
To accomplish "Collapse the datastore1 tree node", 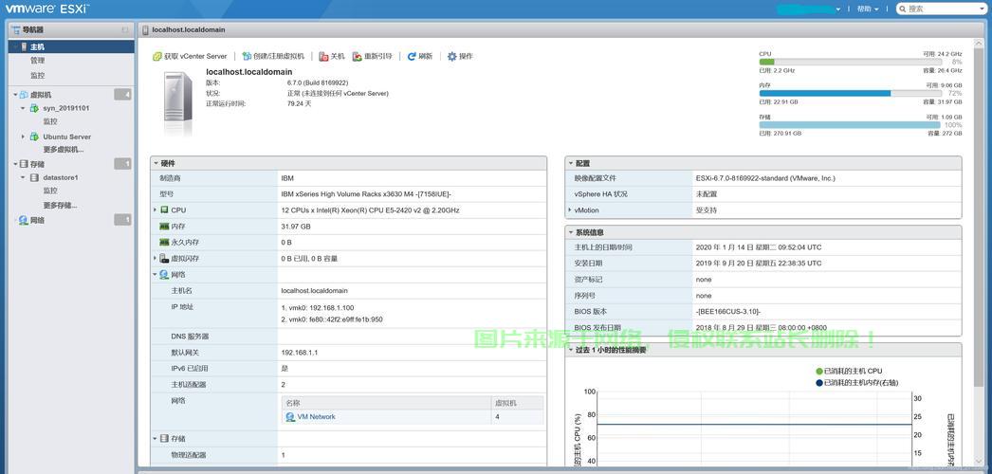I will click(24, 177).
